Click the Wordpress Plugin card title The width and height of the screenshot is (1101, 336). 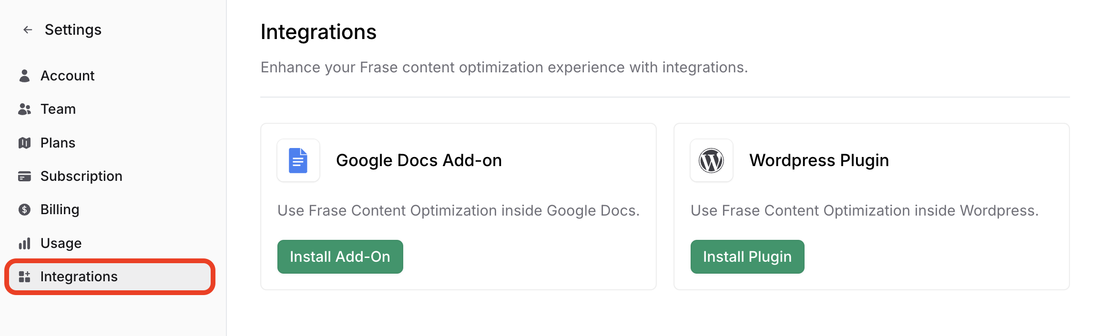(819, 160)
